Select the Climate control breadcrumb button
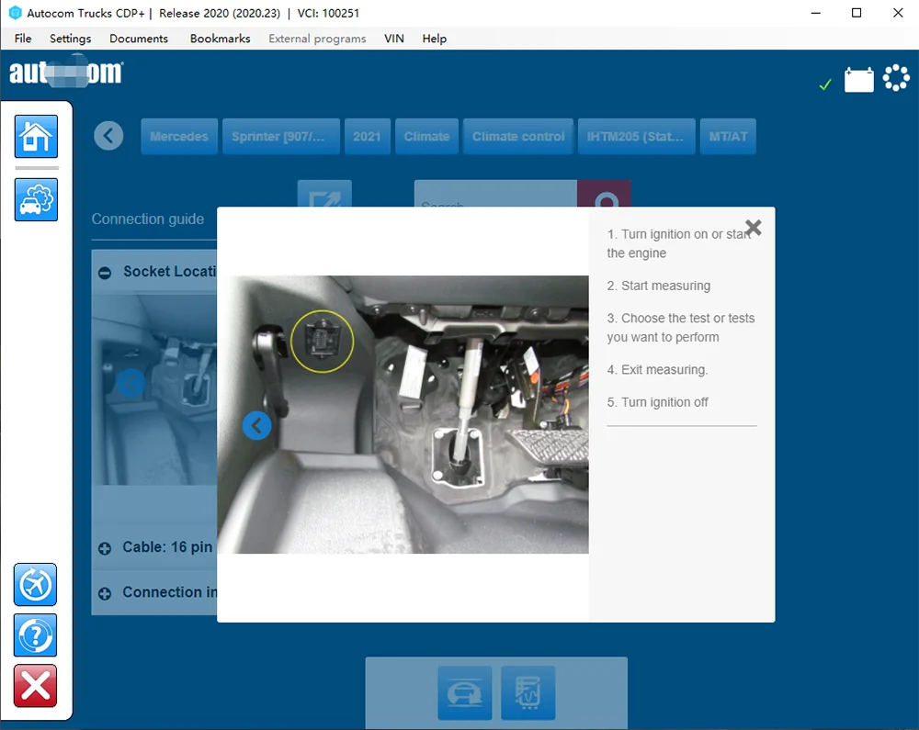 [518, 136]
